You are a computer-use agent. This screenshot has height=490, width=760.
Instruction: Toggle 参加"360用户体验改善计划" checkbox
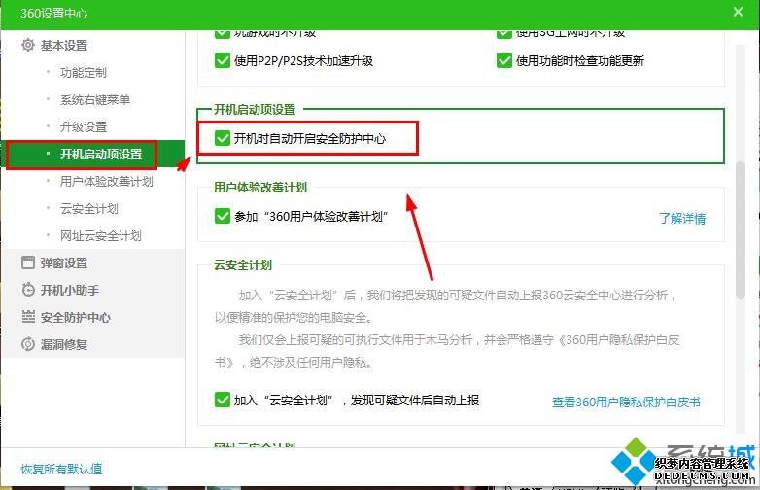coord(222,216)
